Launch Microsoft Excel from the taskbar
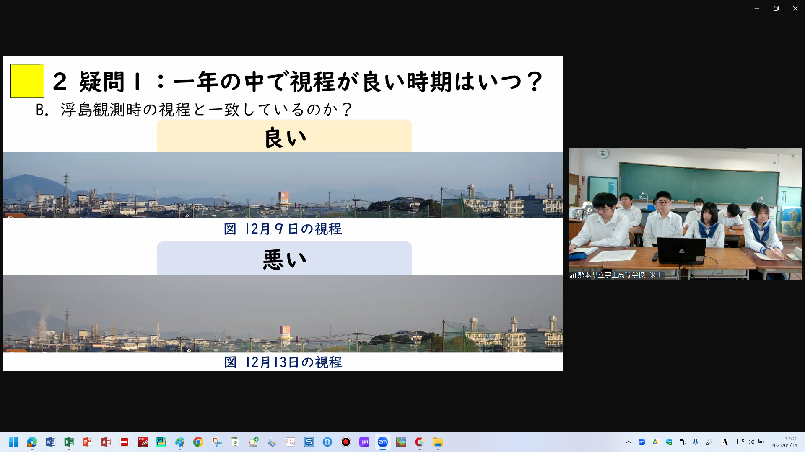 coord(69,442)
